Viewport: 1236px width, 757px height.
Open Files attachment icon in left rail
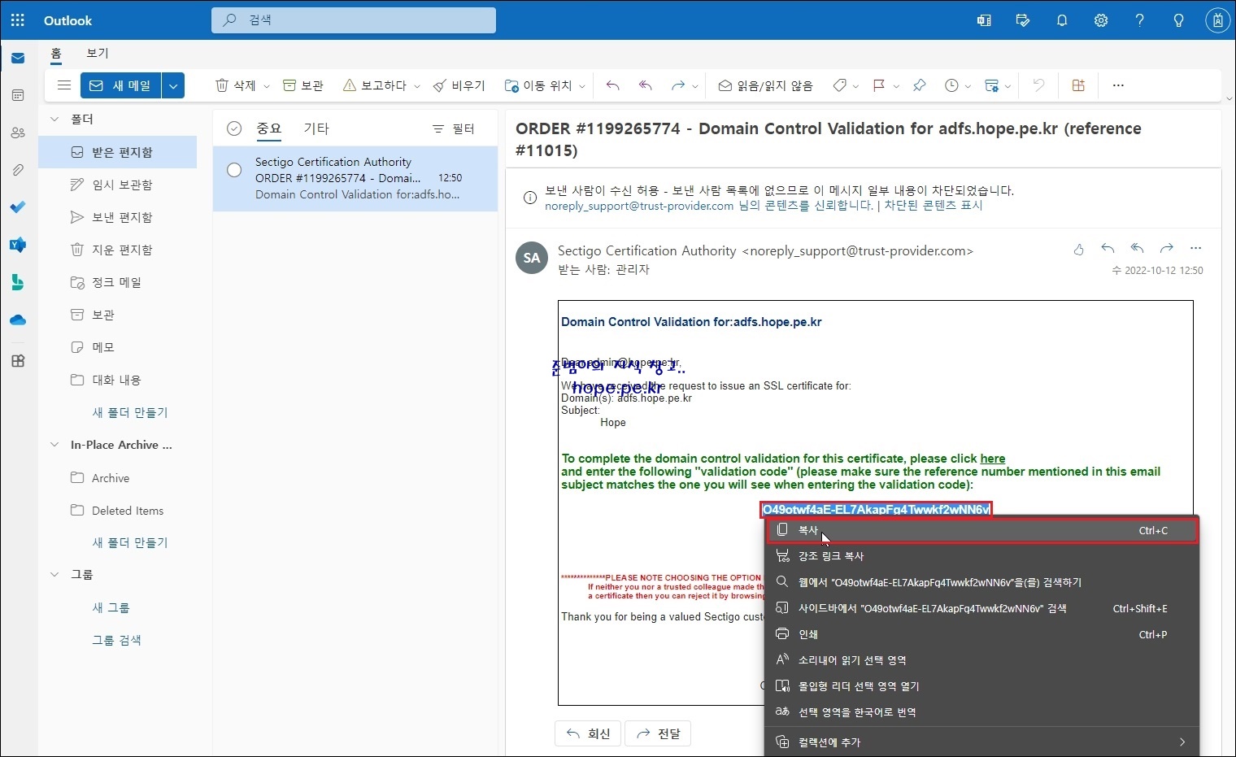pos(18,170)
